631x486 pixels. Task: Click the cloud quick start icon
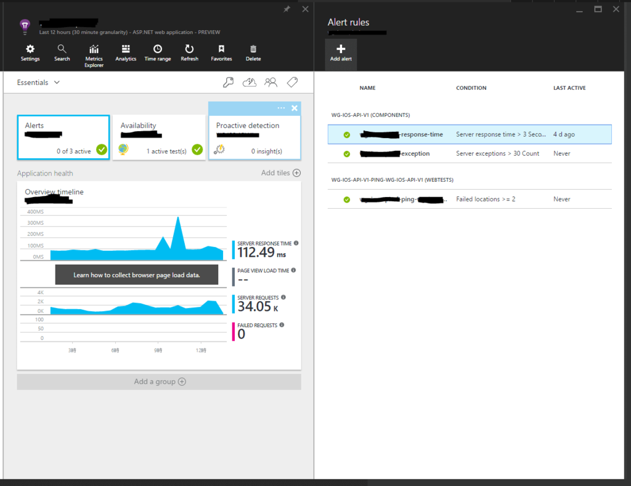(250, 83)
